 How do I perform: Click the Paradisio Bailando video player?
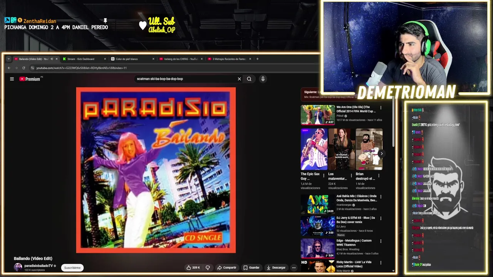(x=156, y=170)
